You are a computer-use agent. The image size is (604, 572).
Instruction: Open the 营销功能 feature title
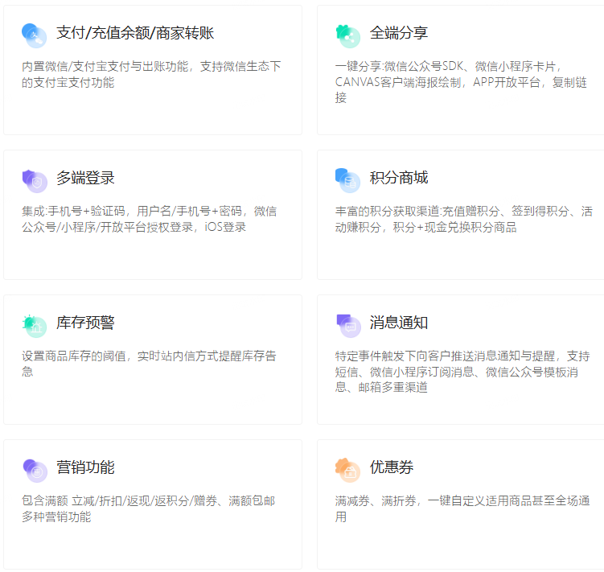(x=85, y=467)
